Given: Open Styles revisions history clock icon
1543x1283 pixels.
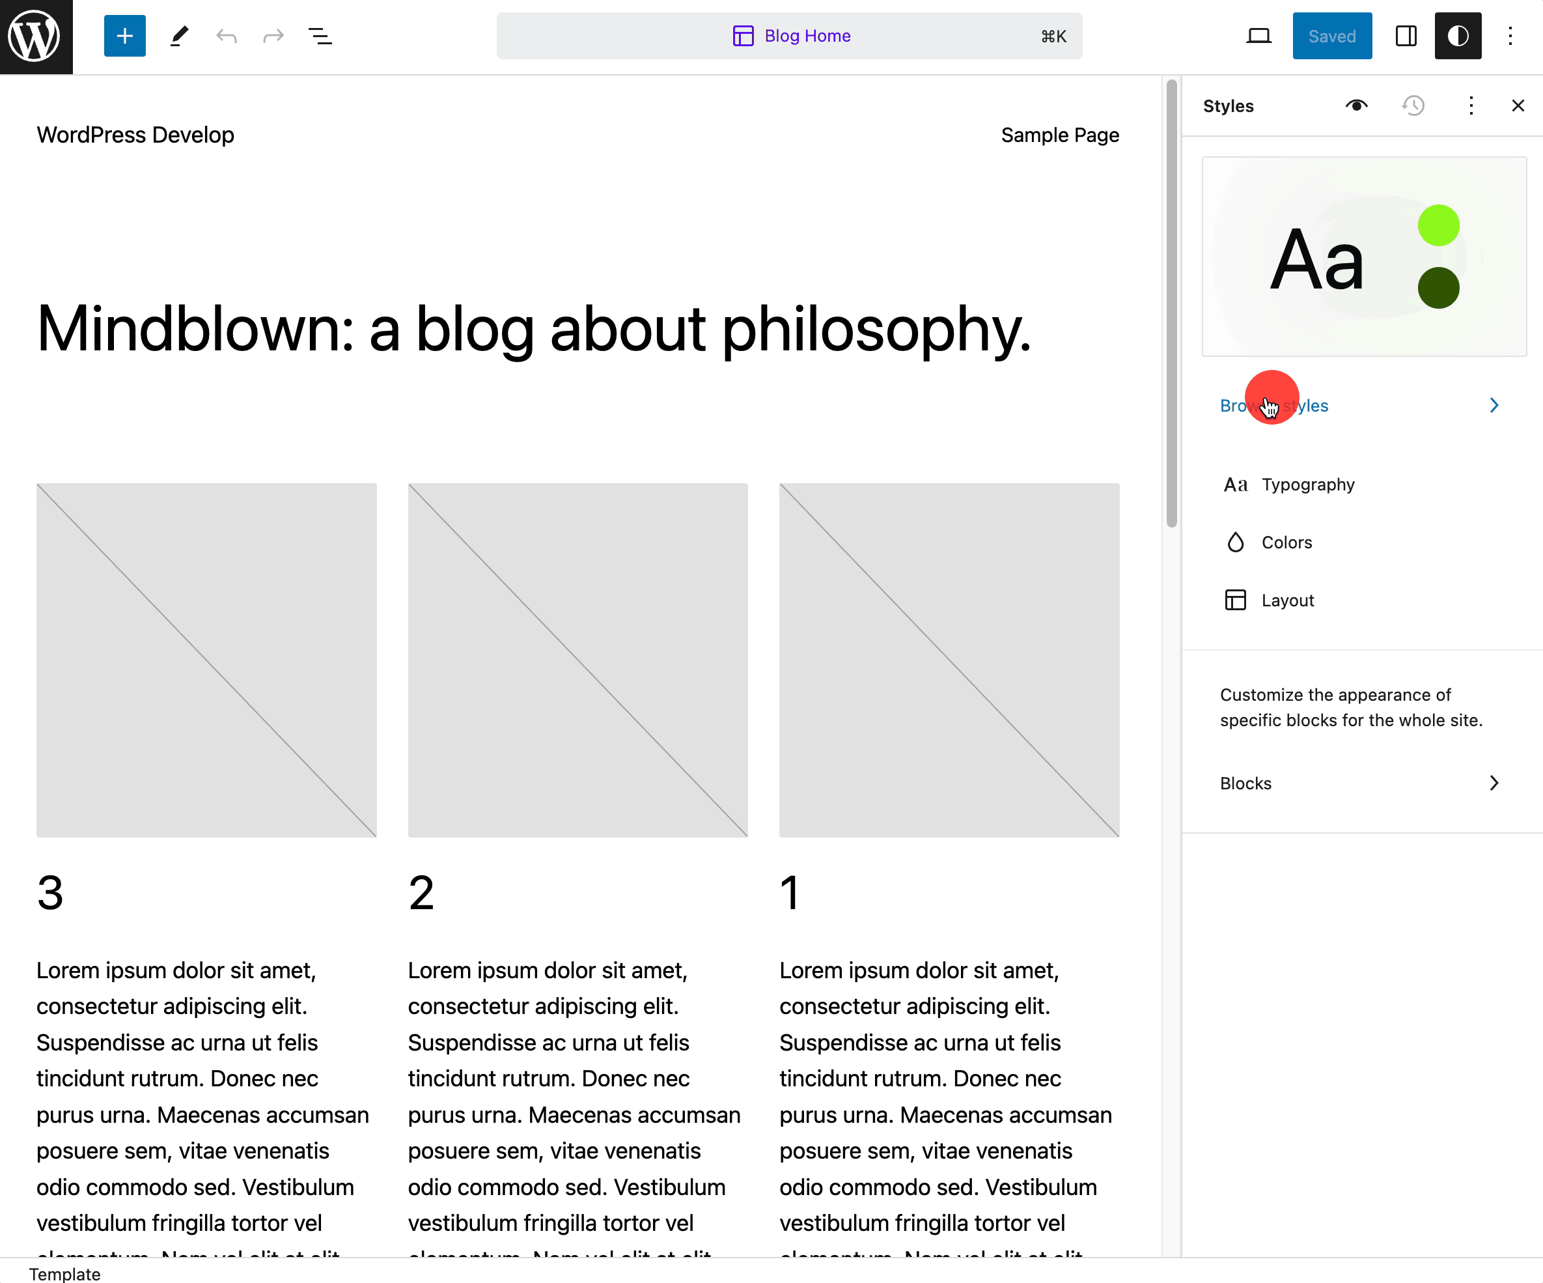Looking at the screenshot, I should [1412, 106].
